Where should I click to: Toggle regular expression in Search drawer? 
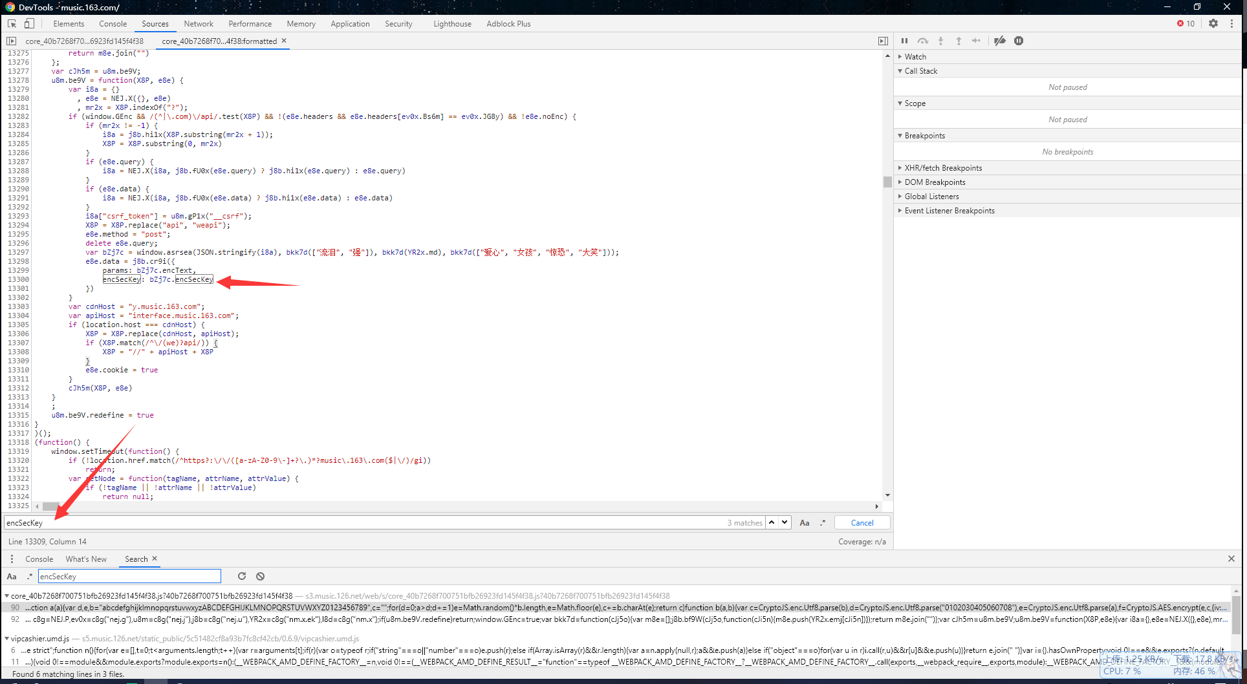click(x=30, y=576)
